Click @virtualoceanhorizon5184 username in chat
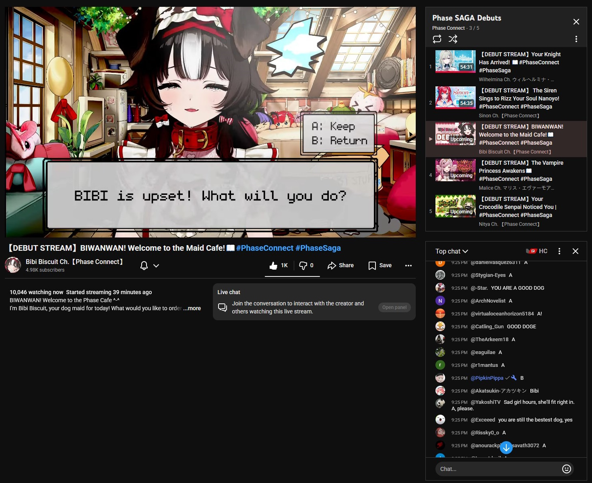The width and height of the screenshot is (592, 483). coord(502,314)
